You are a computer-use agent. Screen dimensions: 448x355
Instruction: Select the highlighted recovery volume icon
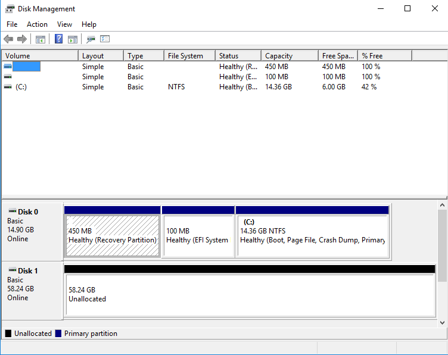(8, 67)
